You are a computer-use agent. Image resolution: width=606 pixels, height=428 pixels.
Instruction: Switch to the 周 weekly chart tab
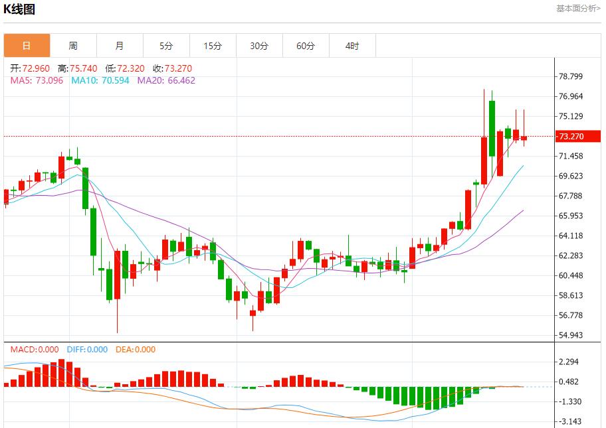tap(73, 45)
